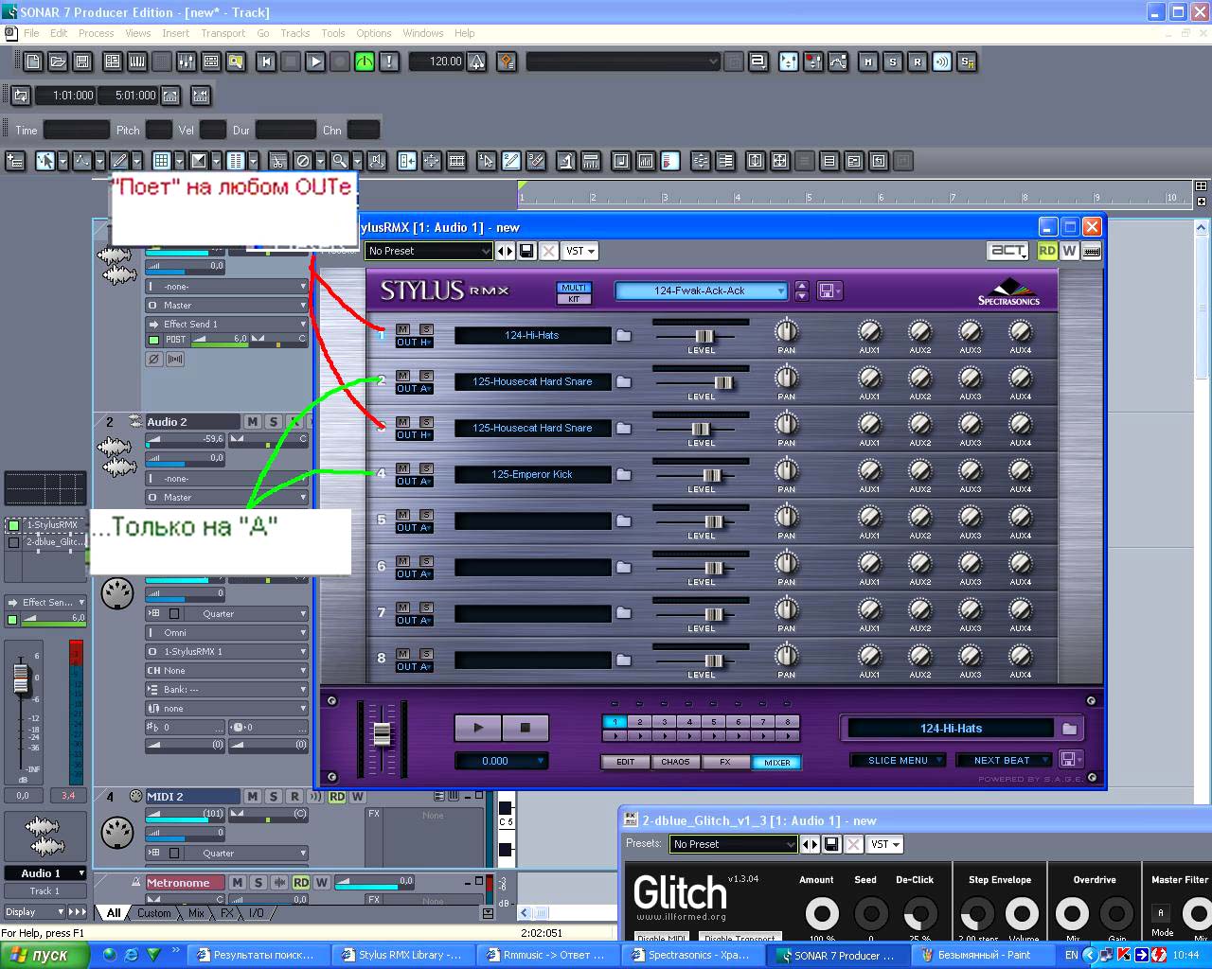The height and width of the screenshot is (969, 1212).
Task: Open the Piano Roll view icon
Action: coord(137,62)
